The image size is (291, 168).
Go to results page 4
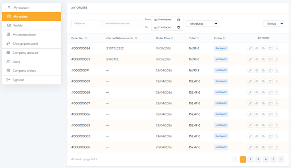265,159
